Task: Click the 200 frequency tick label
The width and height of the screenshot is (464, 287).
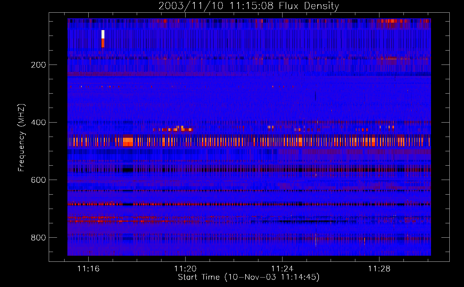Action: tap(38, 65)
